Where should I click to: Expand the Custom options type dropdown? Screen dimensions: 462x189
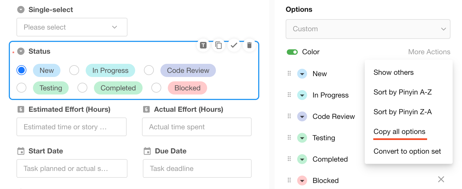[x=368, y=29]
